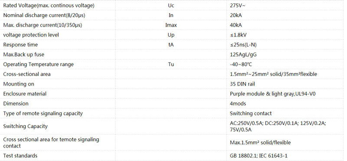Click the voltage protection level label
The image size is (347, 161).
coord(31,35)
